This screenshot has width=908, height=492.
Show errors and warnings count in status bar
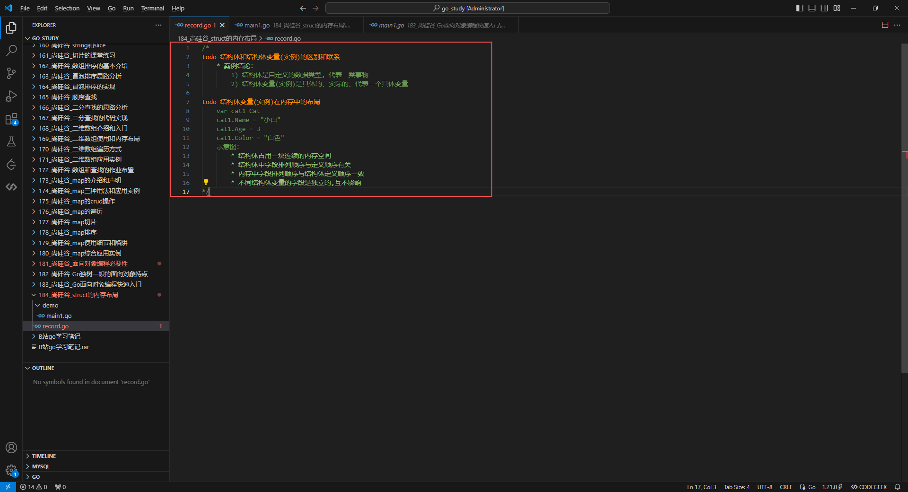pos(34,487)
